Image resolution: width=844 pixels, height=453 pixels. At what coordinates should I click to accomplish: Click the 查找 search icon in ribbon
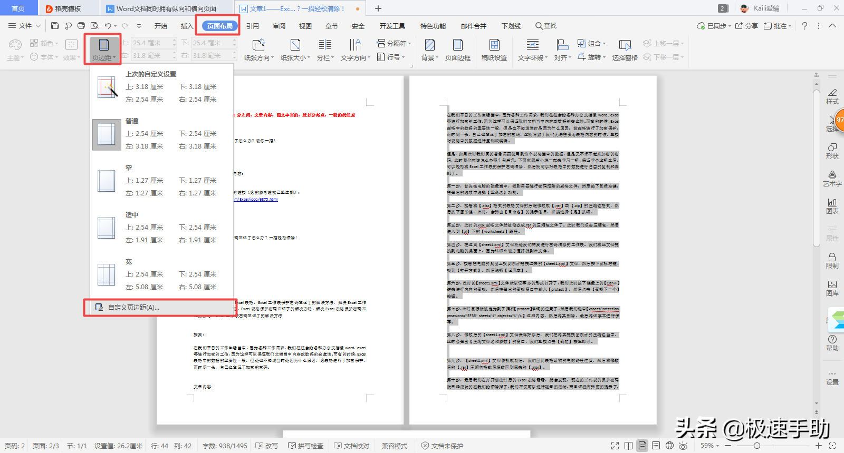[x=546, y=26]
